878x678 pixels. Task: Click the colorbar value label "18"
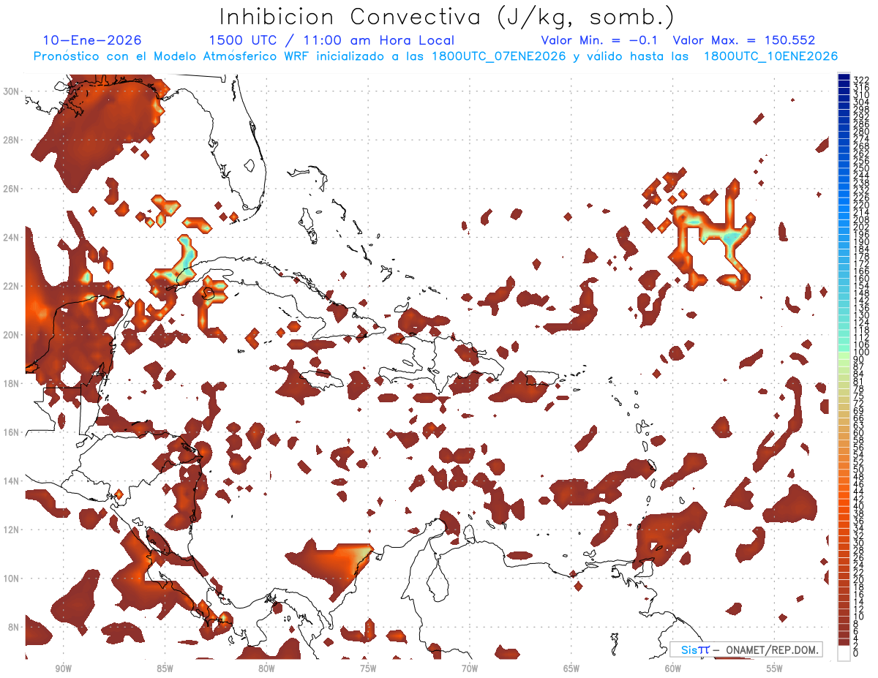click(x=859, y=587)
